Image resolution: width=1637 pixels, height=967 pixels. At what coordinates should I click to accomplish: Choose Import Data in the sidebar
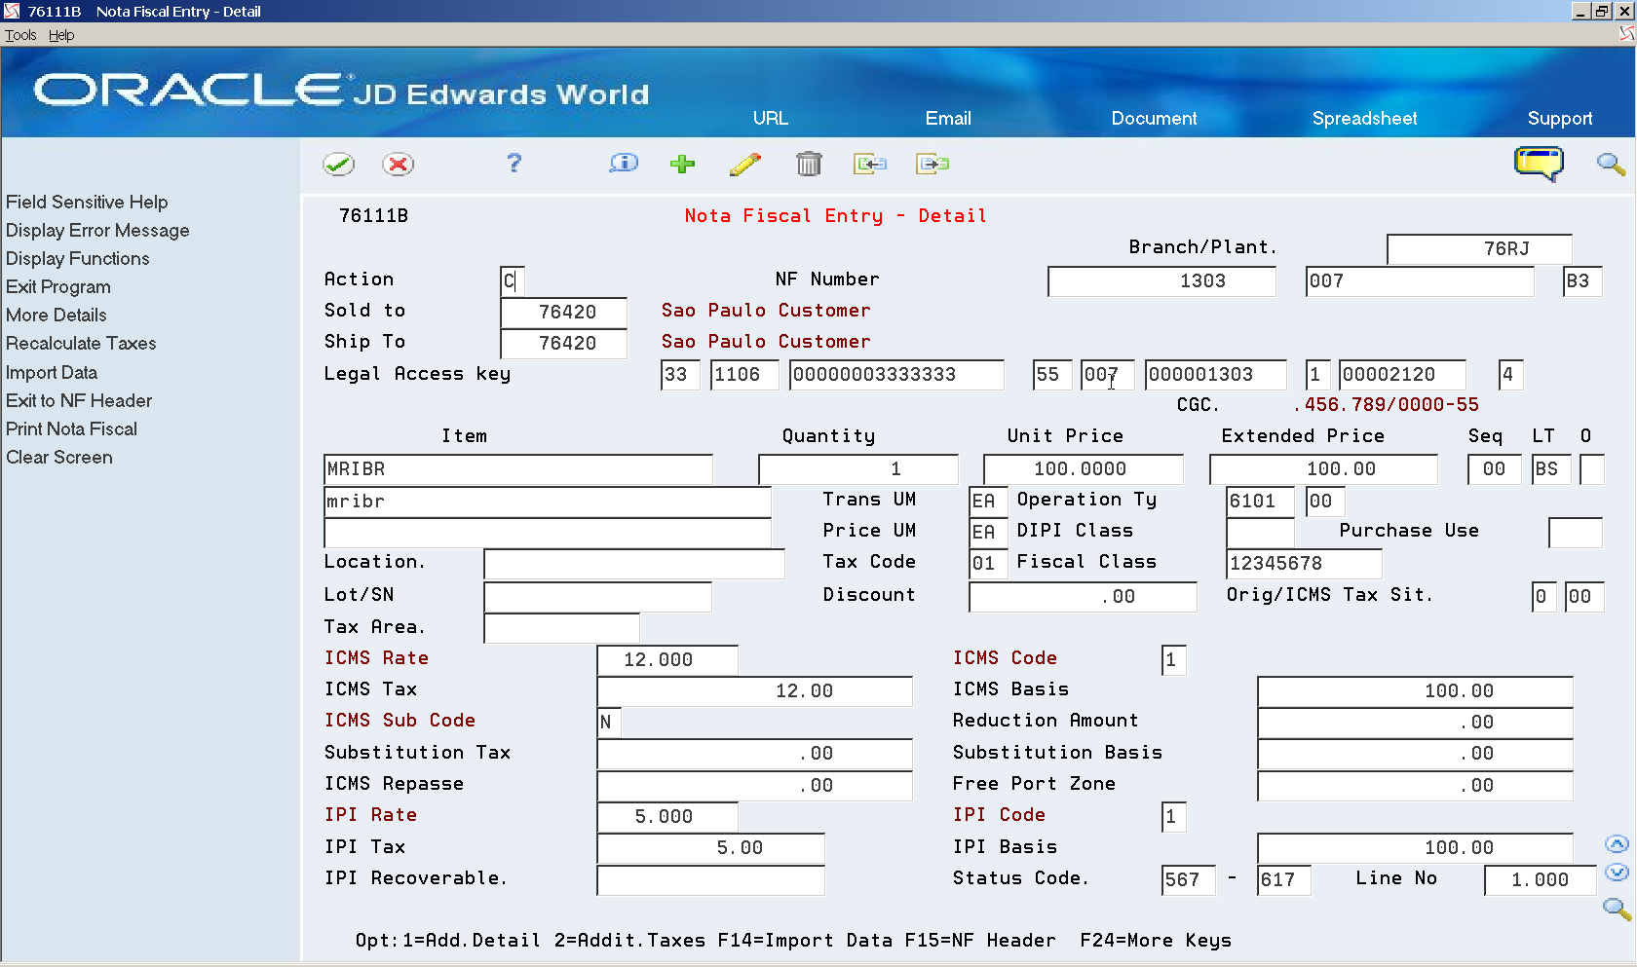pos(52,372)
